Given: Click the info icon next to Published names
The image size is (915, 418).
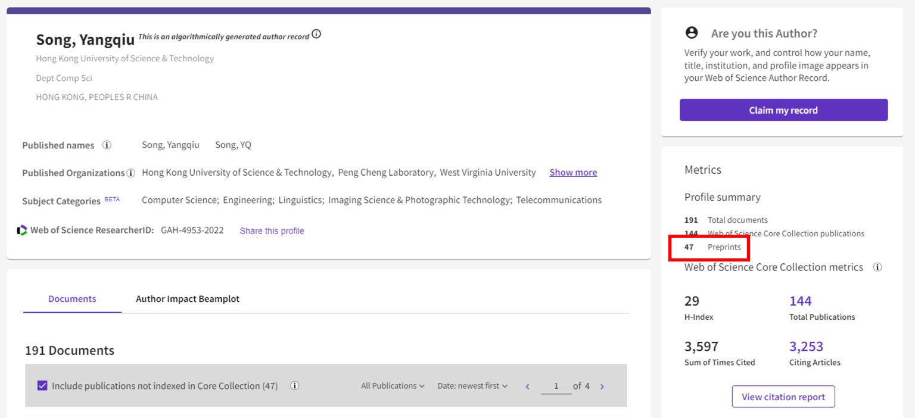Looking at the screenshot, I should tap(107, 145).
